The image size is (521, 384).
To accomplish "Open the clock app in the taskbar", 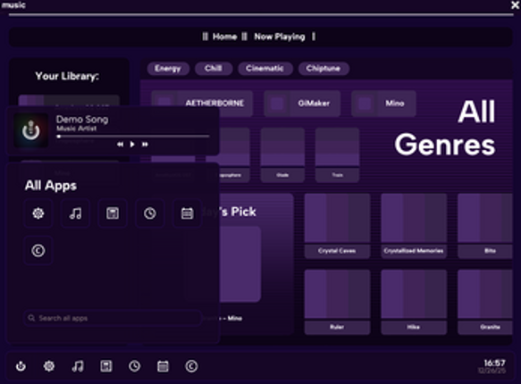I will pos(135,366).
